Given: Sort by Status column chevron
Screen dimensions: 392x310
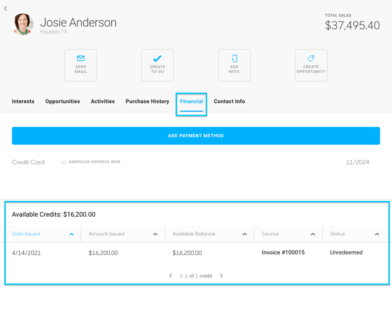Looking at the screenshot, I should tap(377, 234).
